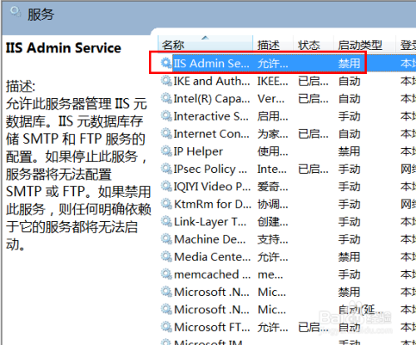416x345 pixels.
Task: Click the gear icon for IIS Admin Service
Action: click(166, 63)
